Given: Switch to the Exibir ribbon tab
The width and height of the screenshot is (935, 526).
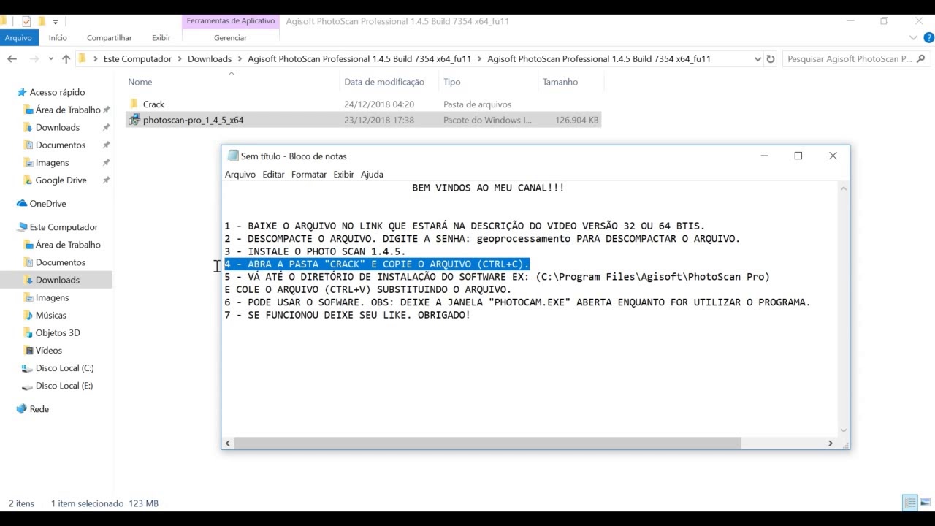Looking at the screenshot, I should pyautogui.click(x=161, y=37).
